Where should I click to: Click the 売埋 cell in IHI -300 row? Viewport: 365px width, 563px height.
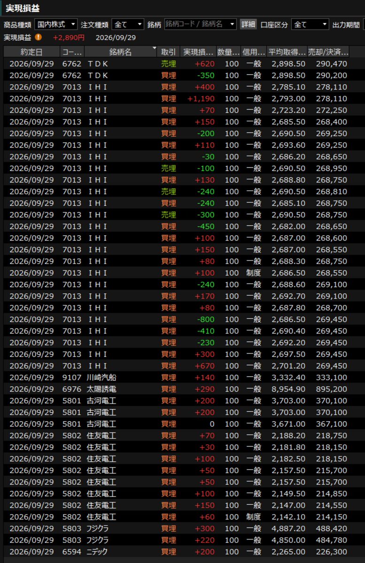pos(169,215)
